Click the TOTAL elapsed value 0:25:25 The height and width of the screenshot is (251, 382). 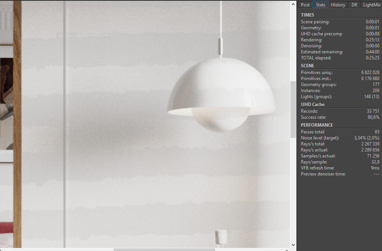click(x=372, y=58)
